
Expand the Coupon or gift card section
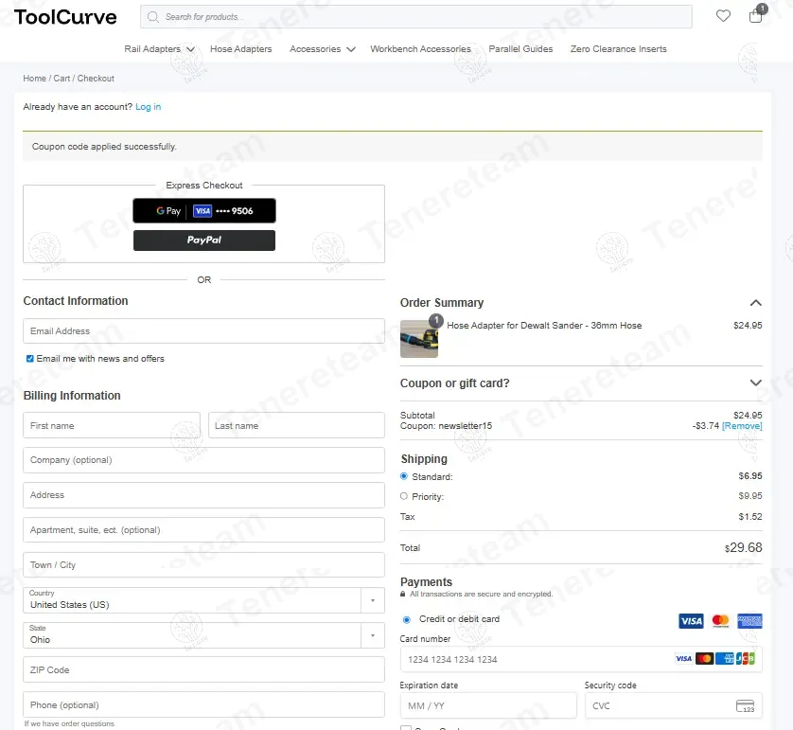[755, 383]
